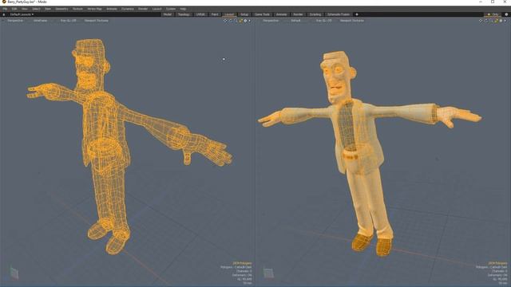This screenshot has width=511, height=287.
Task: Switch to the Model layout tab
Action: coord(167,14)
